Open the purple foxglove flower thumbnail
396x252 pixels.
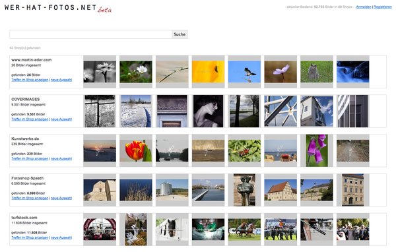tap(317, 150)
